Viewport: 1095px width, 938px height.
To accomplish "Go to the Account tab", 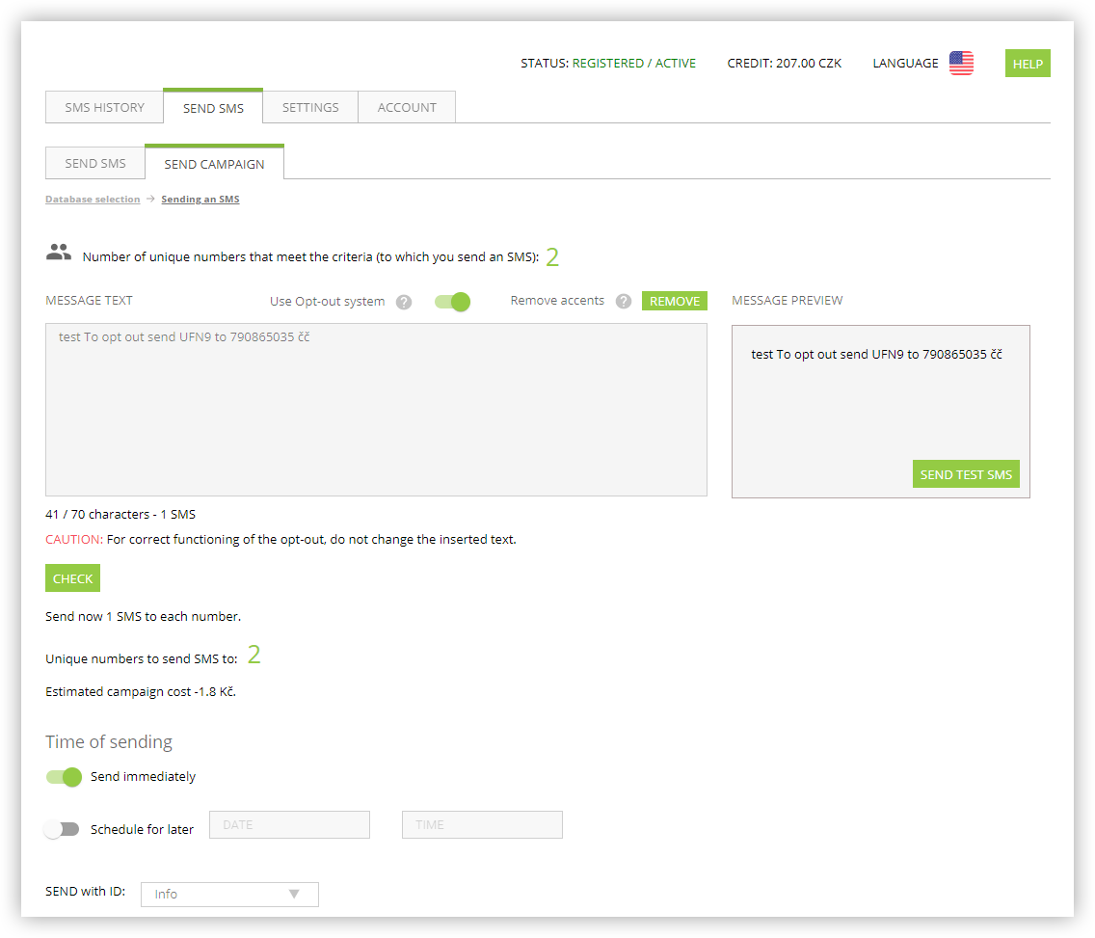I will (x=407, y=107).
